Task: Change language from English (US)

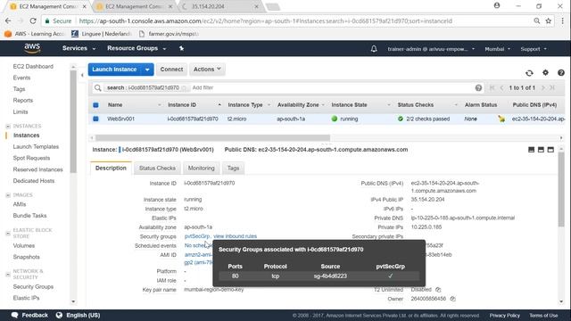Action: click(78, 315)
